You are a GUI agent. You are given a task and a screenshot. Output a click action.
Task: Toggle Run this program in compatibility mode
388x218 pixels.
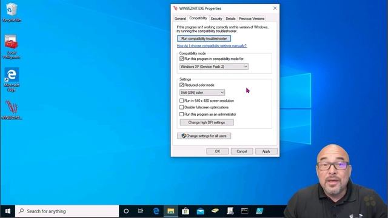point(182,59)
